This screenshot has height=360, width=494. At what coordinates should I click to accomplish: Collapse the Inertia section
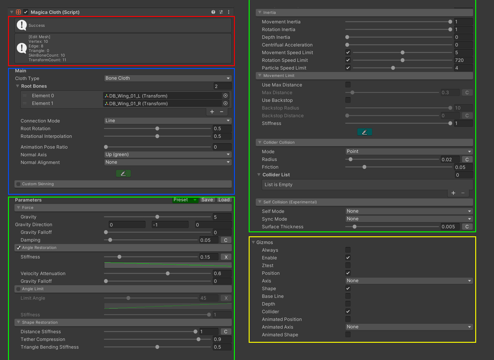(x=260, y=13)
